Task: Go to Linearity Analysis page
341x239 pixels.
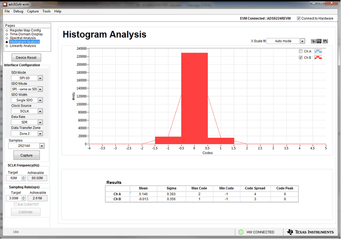Action: point(23,46)
